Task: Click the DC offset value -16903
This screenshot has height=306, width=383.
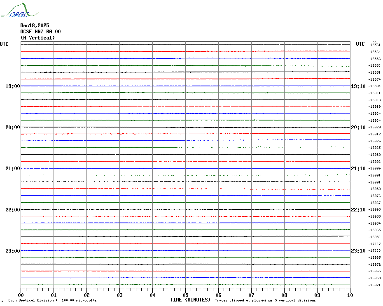Action: pyautogui.click(x=374, y=100)
